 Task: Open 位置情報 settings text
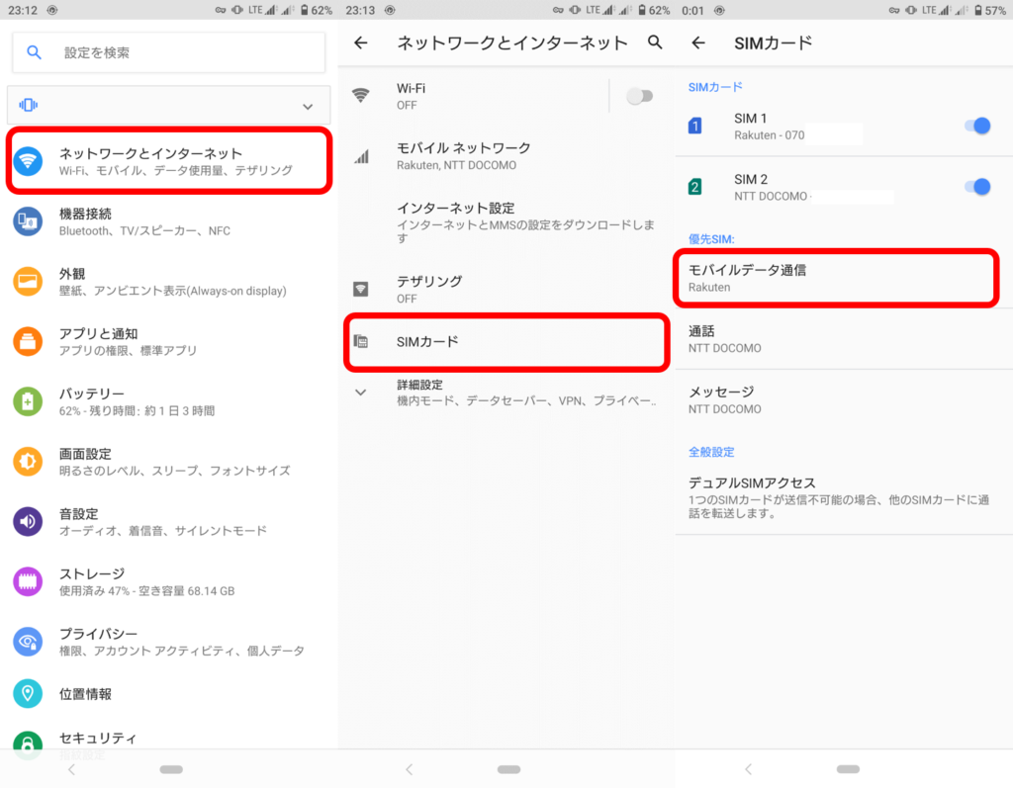(85, 694)
